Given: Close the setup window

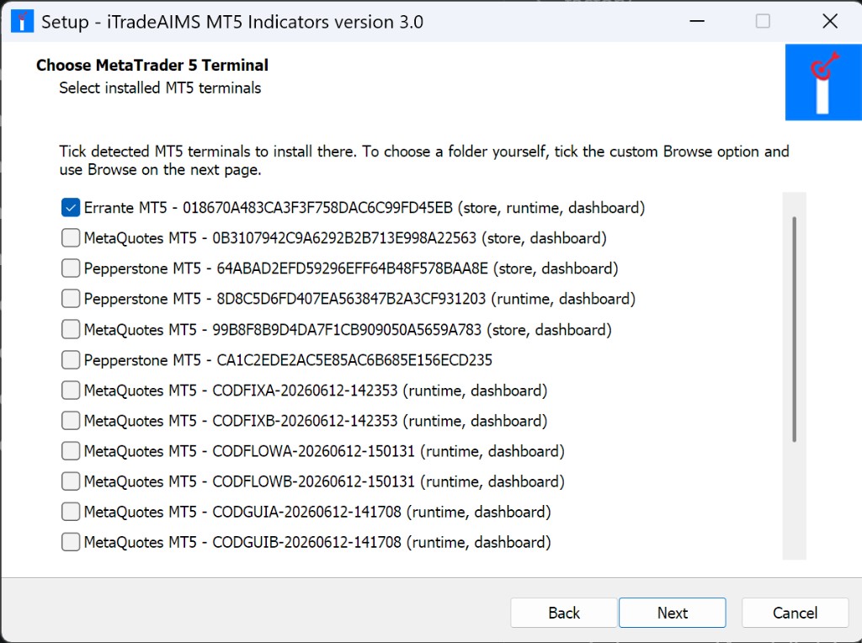Looking at the screenshot, I should click(829, 21).
